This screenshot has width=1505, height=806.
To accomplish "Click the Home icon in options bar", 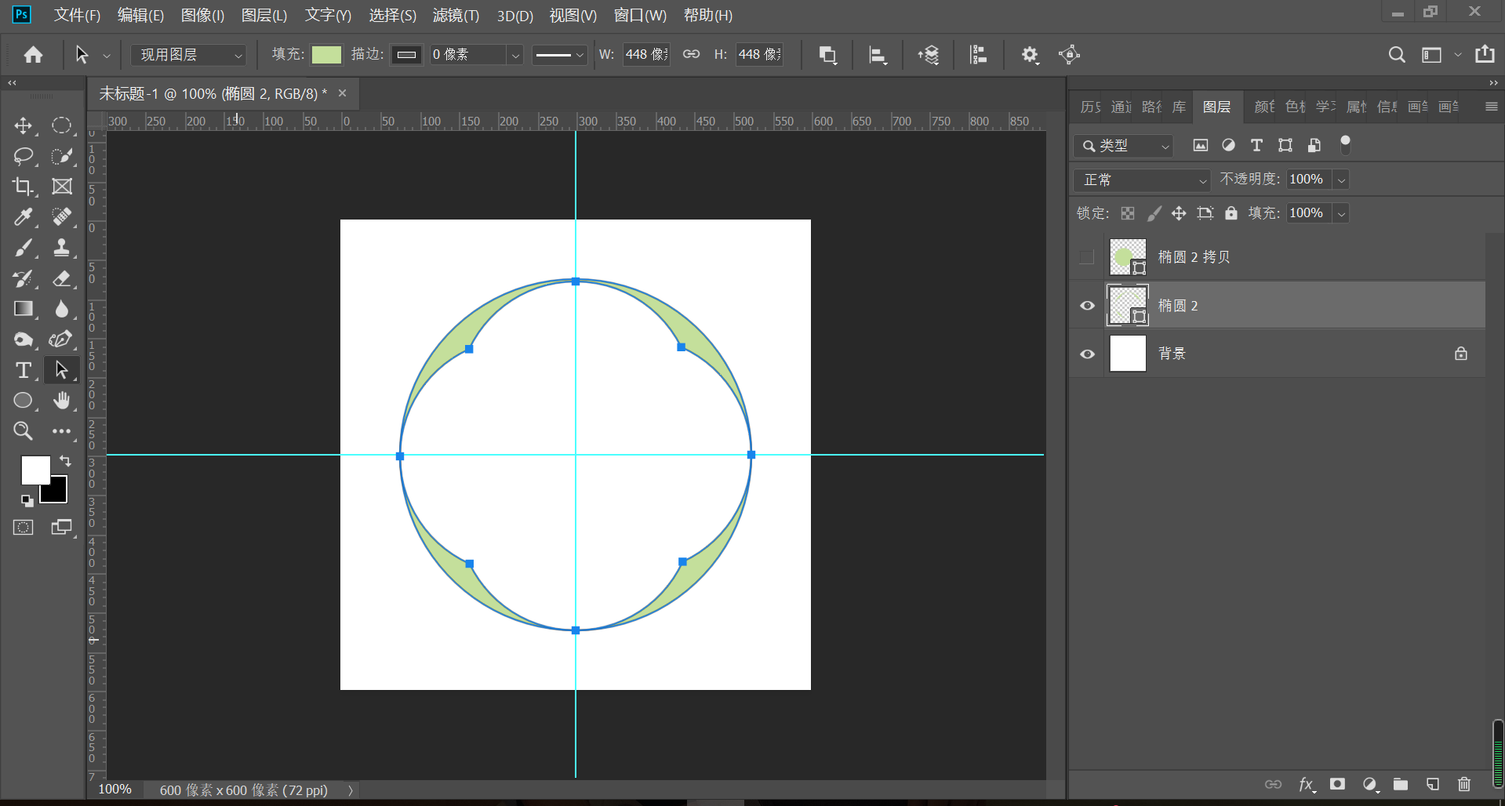I will 33,54.
